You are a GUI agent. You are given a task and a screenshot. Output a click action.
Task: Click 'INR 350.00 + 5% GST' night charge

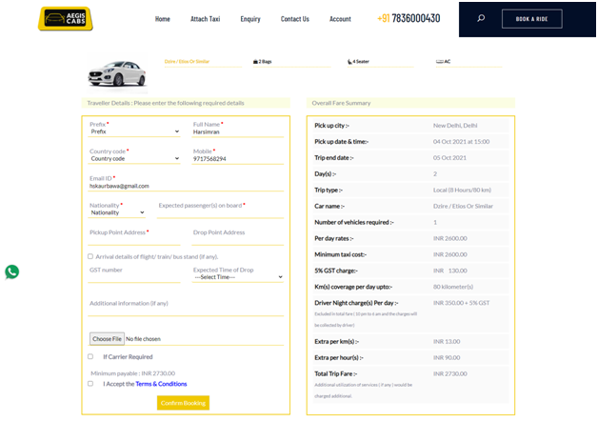[461, 303]
